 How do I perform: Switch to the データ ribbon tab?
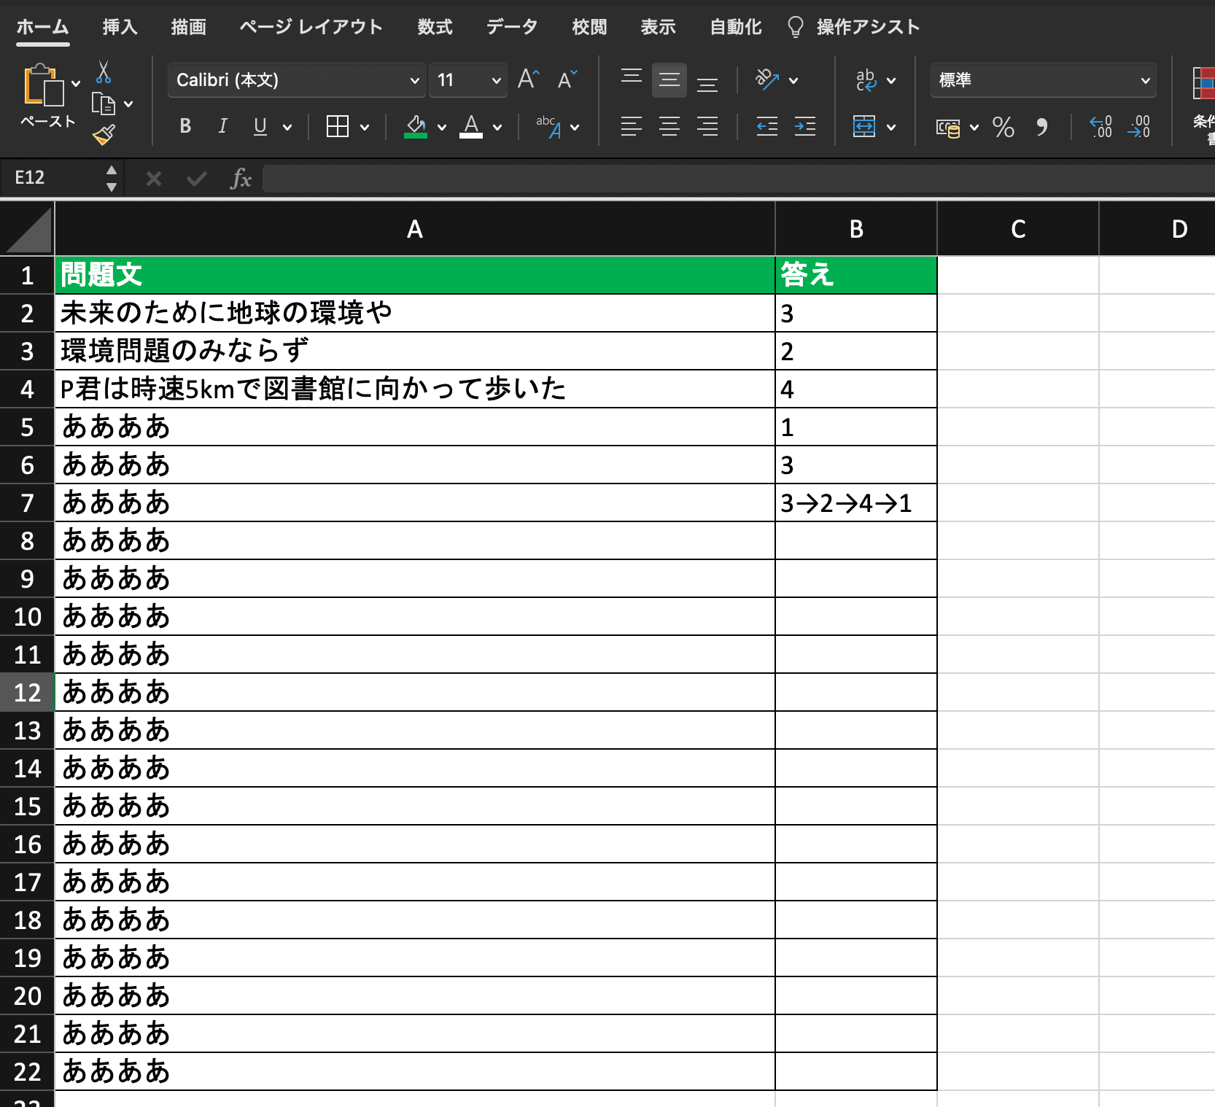pos(511,27)
